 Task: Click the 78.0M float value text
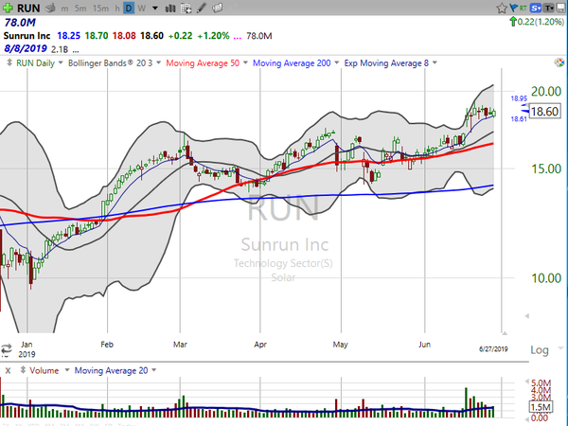coord(20,23)
